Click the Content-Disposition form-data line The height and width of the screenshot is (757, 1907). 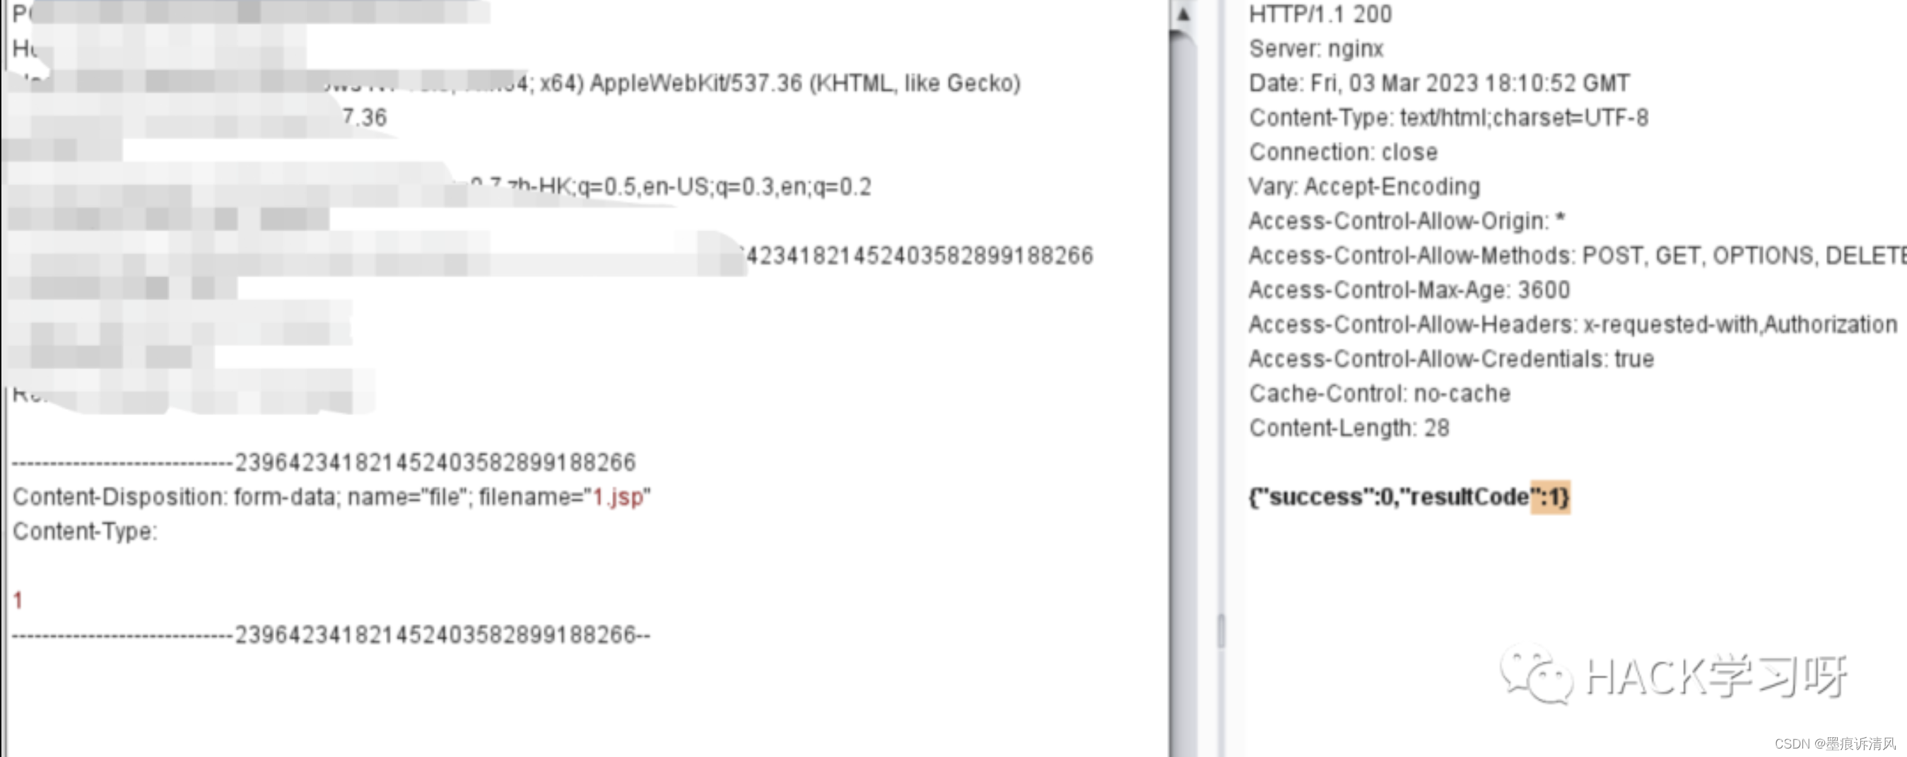331,496
